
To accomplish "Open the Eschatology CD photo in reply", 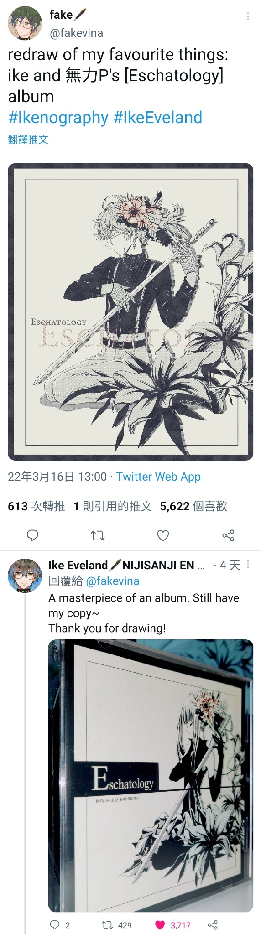I will [x=151, y=776].
